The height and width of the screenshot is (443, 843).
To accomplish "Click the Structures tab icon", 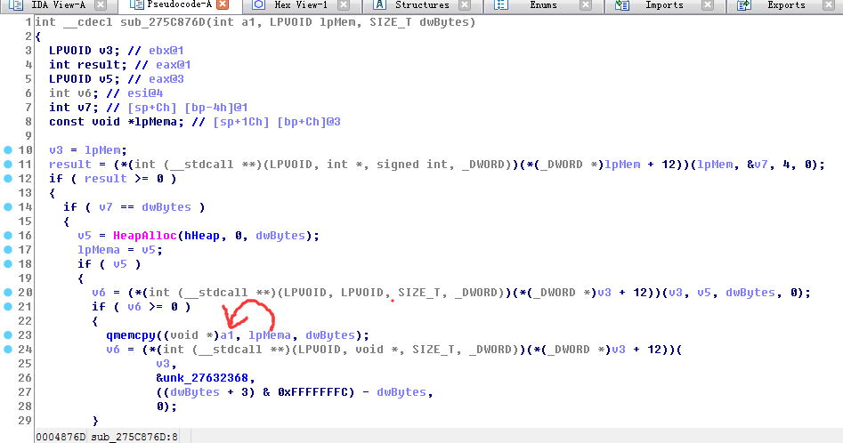I will coord(379,6).
